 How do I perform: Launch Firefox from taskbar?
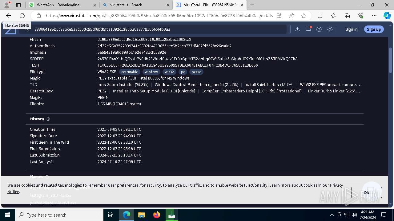(x=157, y=215)
